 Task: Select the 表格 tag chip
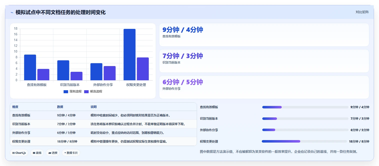pos(37,153)
